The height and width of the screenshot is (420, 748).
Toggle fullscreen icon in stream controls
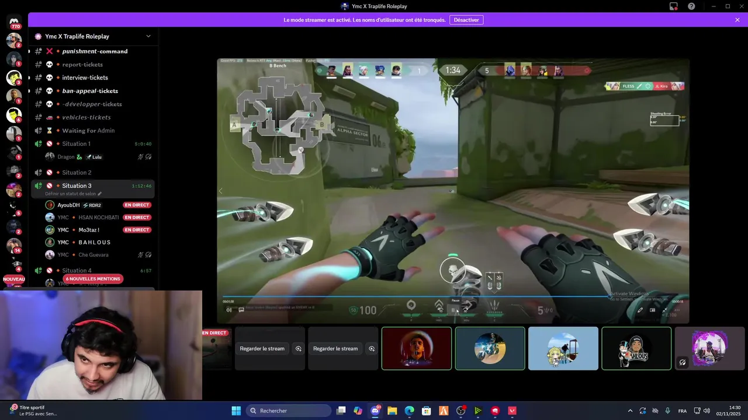(665, 310)
